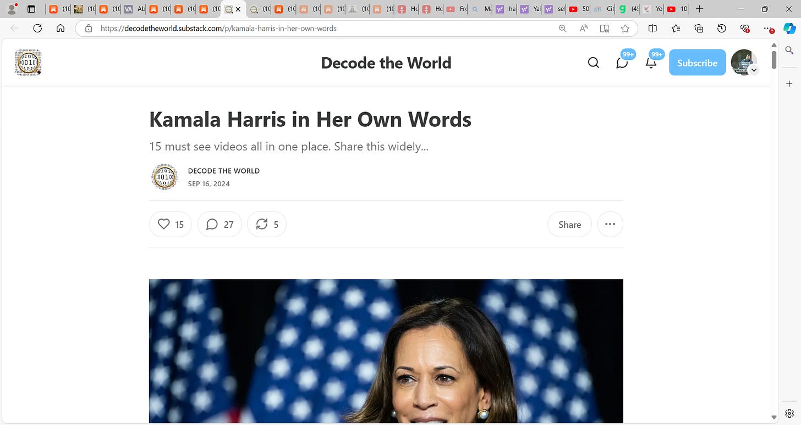Open Settings and more three-dot menu
Image resolution: width=801 pixels, height=425 pixels.
pyautogui.click(x=768, y=29)
